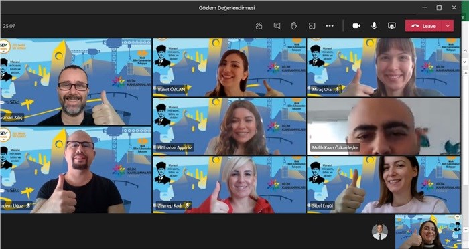Toggle the camera on or off
Viewport: 469px width, 249px height.
[x=356, y=26]
